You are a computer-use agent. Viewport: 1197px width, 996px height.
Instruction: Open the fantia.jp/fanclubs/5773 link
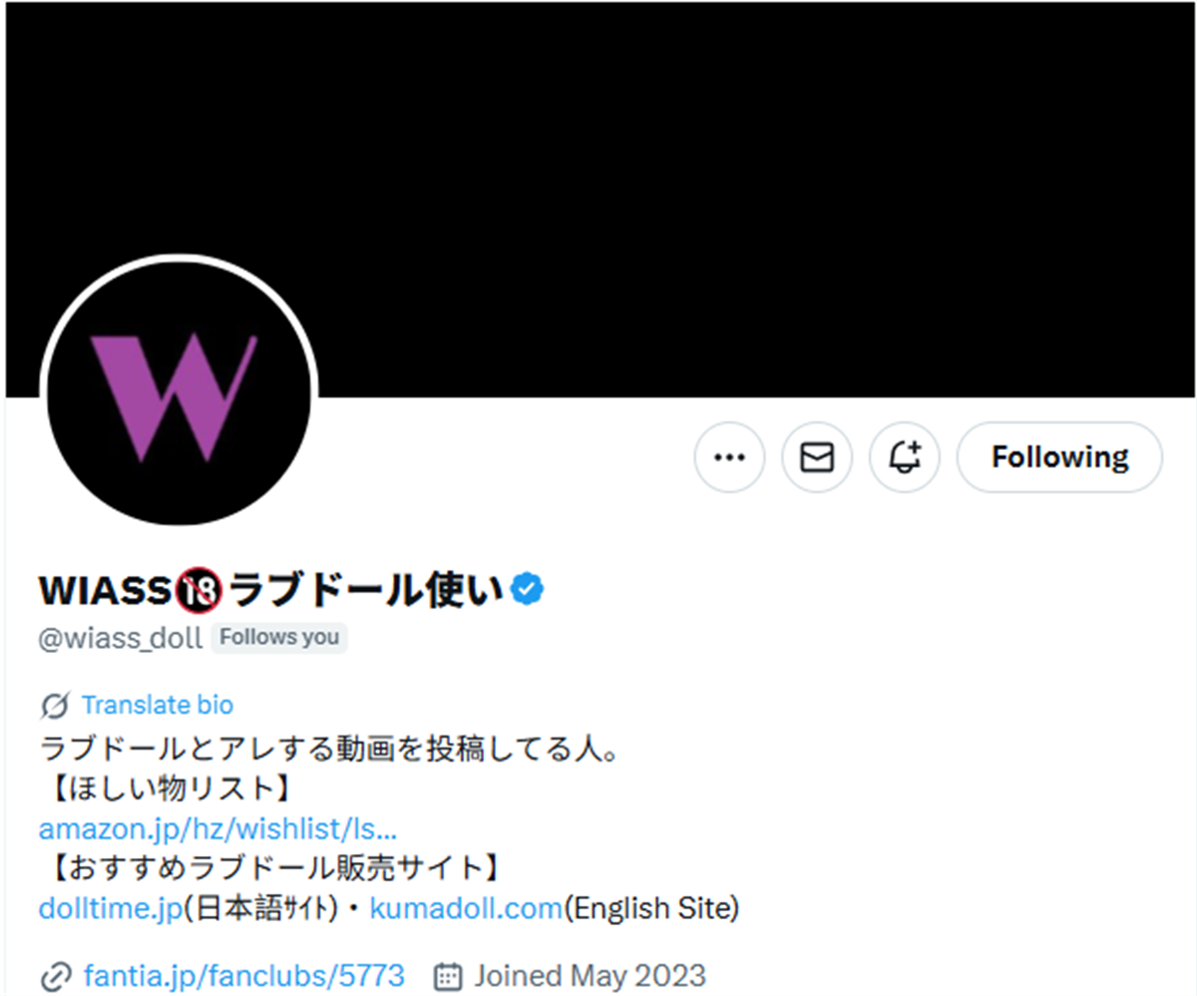(244, 975)
